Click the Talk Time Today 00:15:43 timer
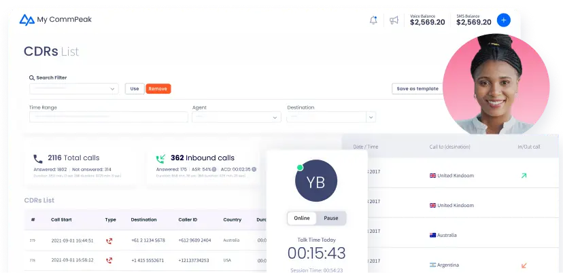 pyautogui.click(x=316, y=253)
